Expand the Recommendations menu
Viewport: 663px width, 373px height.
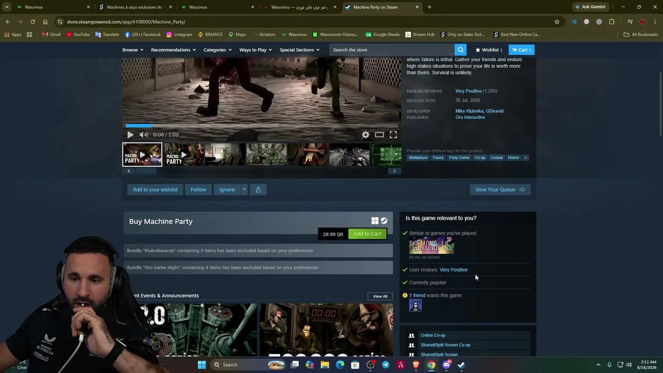[x=174, y=50]
